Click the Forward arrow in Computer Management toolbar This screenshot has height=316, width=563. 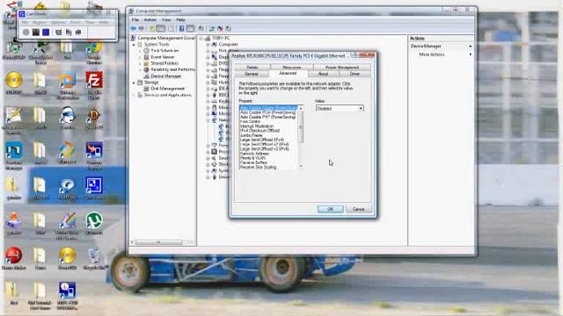tap(142, 28)
